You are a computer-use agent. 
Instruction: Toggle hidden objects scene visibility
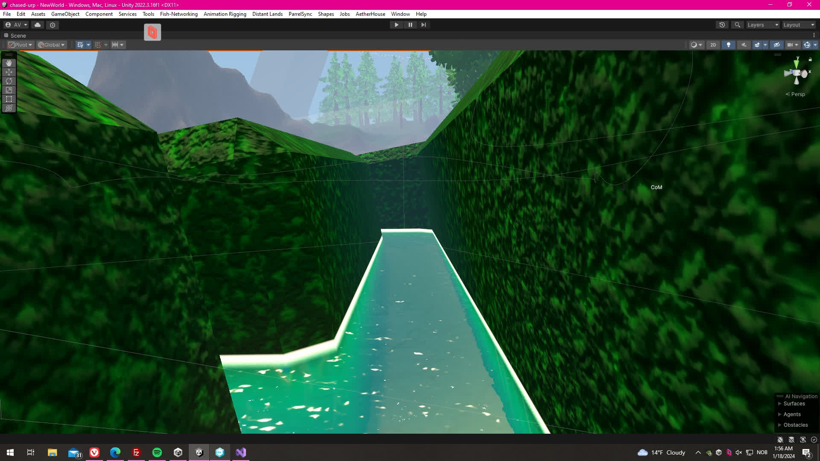pyautogui.click(x=777, y=45)
